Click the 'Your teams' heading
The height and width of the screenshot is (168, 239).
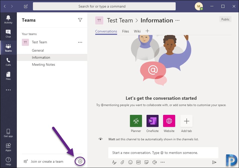point(29,34)
